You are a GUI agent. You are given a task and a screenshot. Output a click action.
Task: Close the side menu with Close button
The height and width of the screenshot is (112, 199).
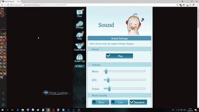tap(80, 66)
